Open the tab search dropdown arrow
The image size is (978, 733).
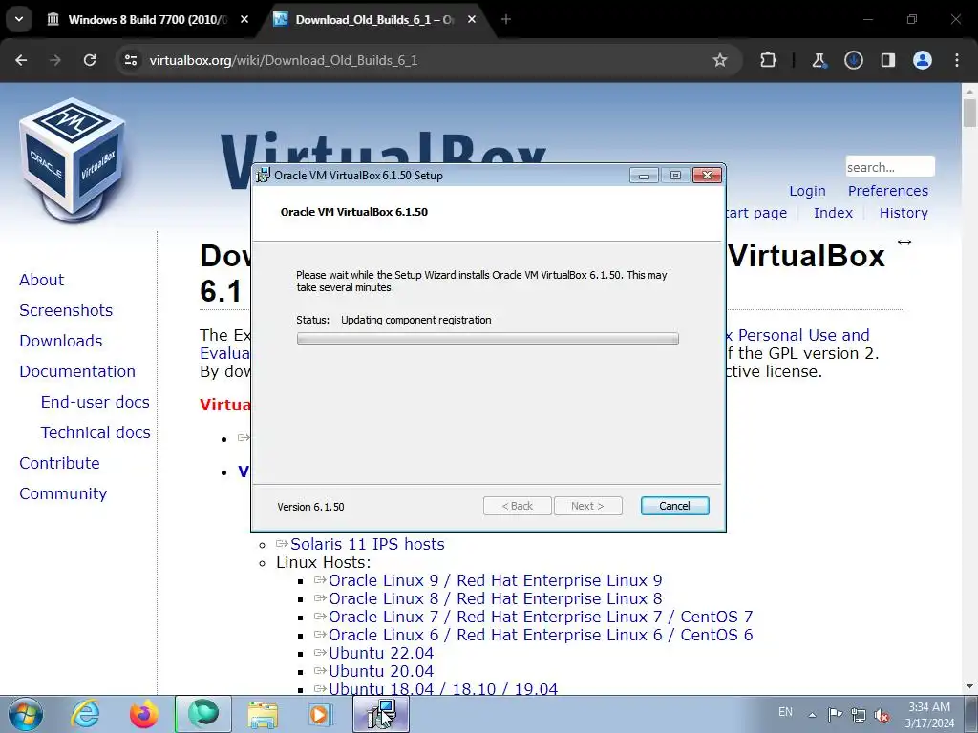19,19
